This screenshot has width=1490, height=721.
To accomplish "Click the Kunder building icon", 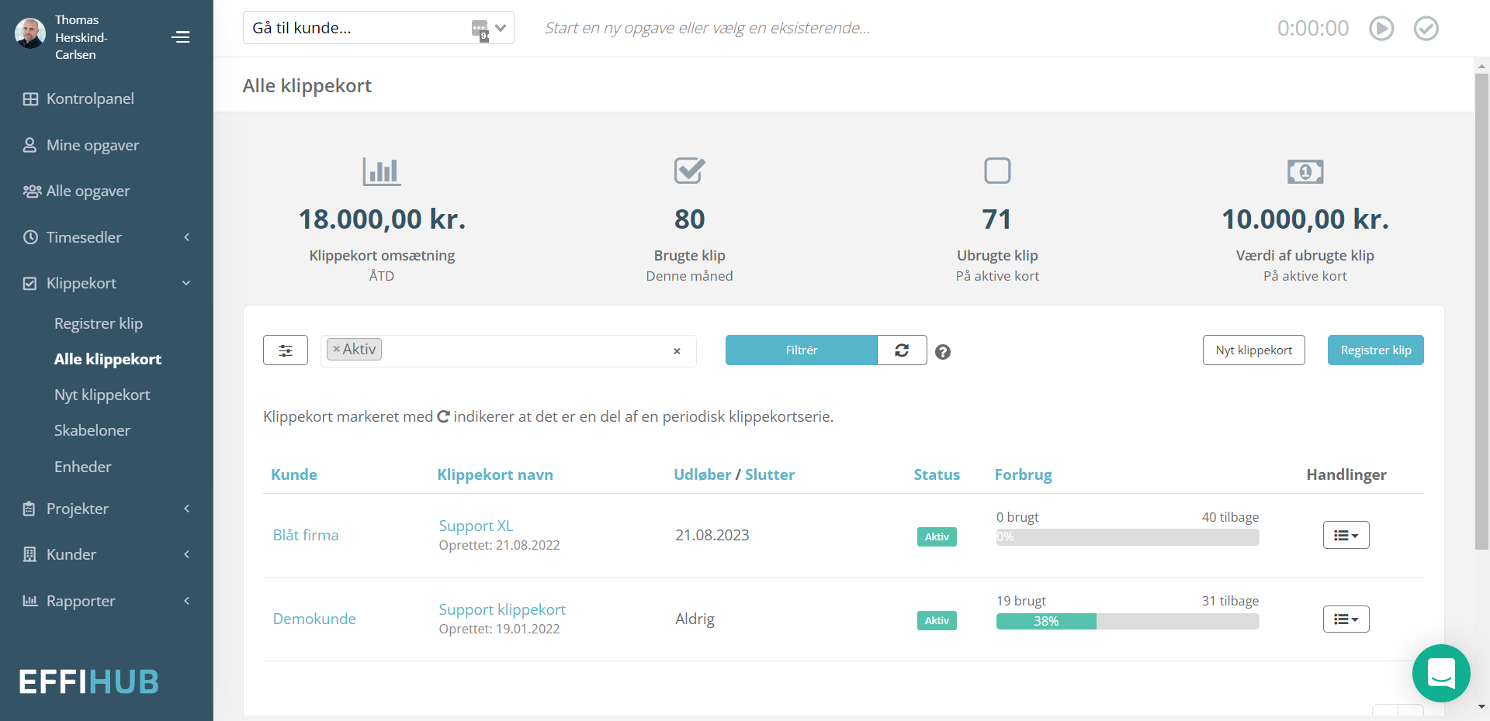I will 29,554.
